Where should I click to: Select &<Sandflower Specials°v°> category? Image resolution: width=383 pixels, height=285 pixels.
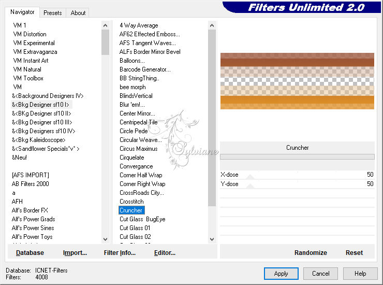click(46, 149)
